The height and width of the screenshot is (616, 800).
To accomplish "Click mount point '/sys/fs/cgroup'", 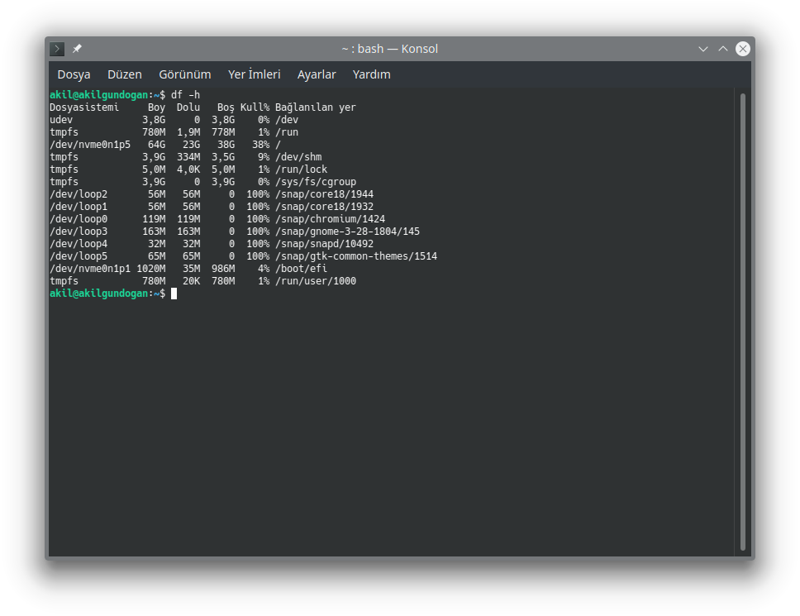I will click(316, 182).
